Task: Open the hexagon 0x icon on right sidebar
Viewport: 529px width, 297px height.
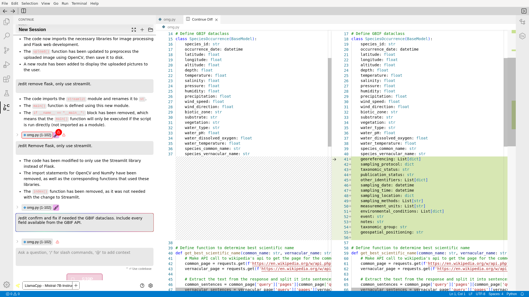Action: (x=522, y=36)
